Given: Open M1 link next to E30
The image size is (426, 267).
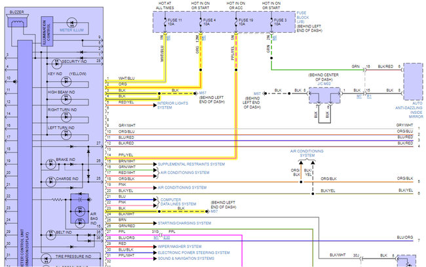Looking at the screenshot, I should (x=156, y=238).
